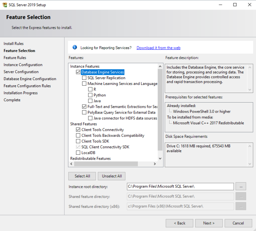Click the Unselect All button
256x231 pixels.
tap(112, 176)
